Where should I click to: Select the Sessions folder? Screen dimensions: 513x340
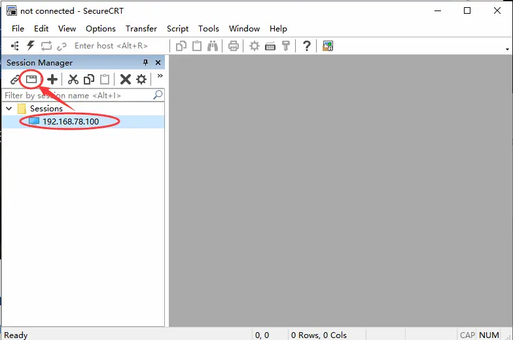(46, 109)
